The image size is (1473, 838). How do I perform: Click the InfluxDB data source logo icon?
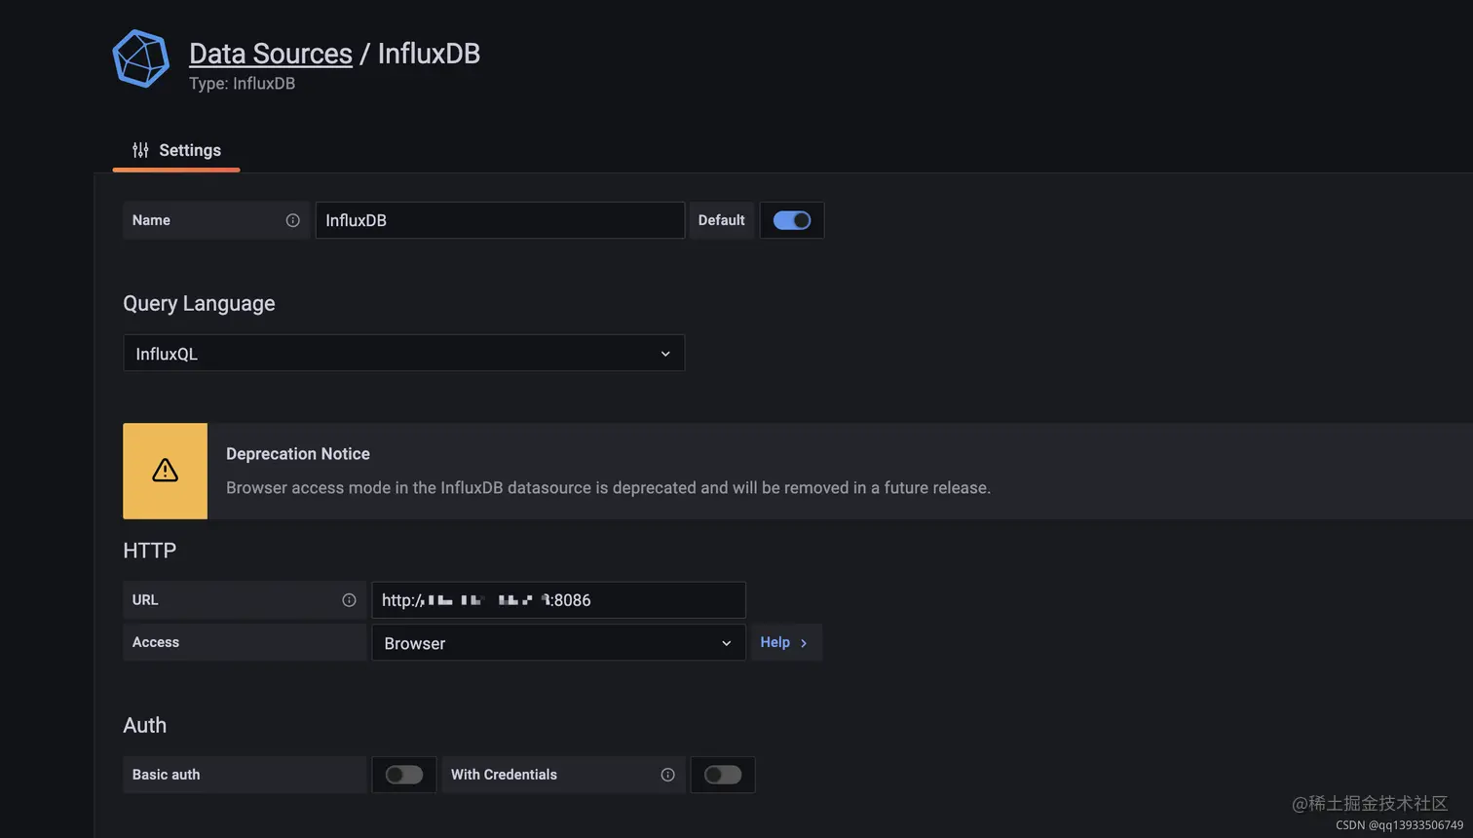coord(141,58)
